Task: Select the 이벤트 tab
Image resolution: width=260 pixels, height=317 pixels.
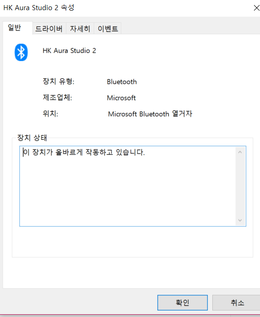Action: [108, 29]
